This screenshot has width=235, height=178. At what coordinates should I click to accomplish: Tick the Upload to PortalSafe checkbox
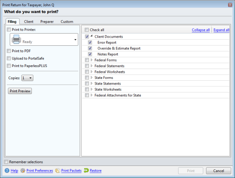tap(9, 58)
